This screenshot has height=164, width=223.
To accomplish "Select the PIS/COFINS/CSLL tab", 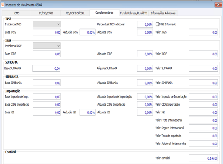I will (x=75, y=13).
